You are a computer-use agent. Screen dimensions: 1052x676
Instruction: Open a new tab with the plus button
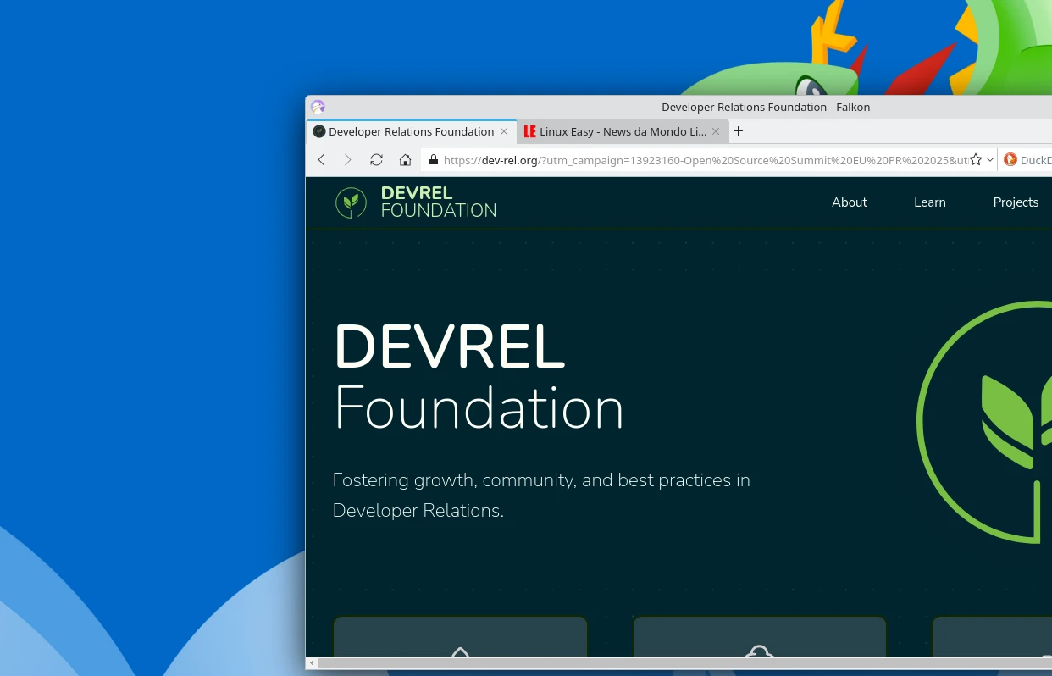(x=738, y=130)
